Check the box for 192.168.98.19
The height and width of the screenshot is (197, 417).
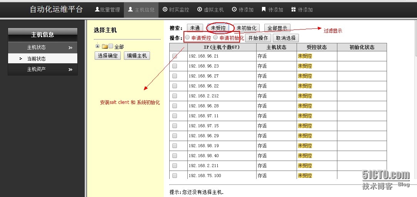click(x=175, y=146)
